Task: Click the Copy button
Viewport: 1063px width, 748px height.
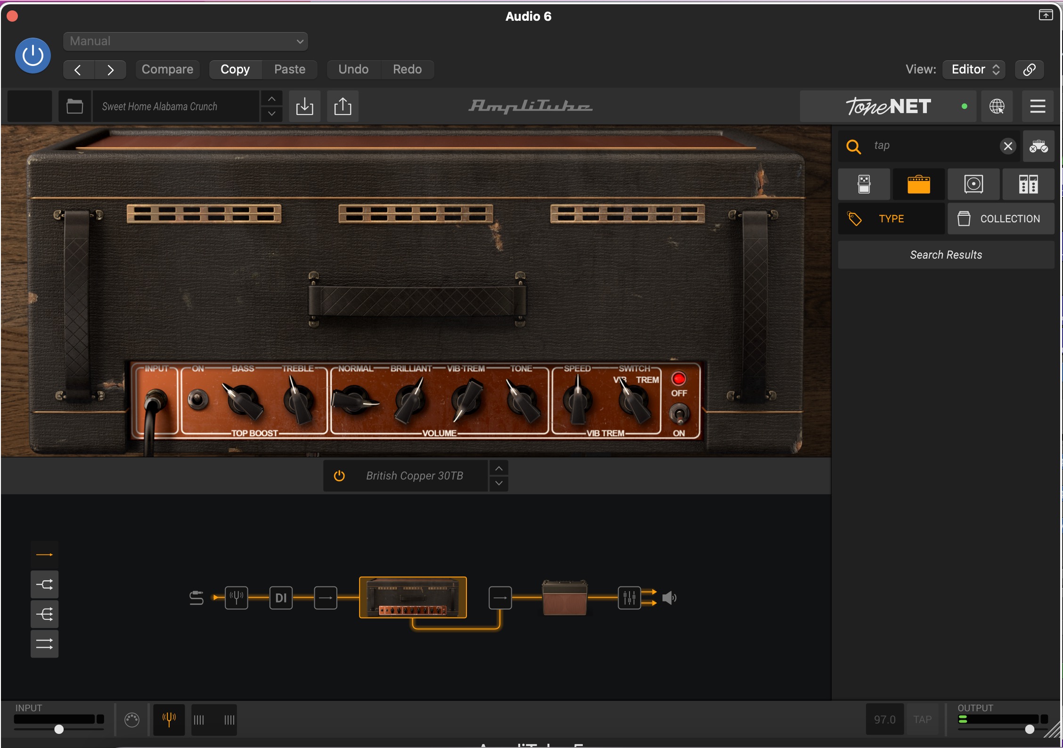Action: pyautogui.click(x=235, y=69)
